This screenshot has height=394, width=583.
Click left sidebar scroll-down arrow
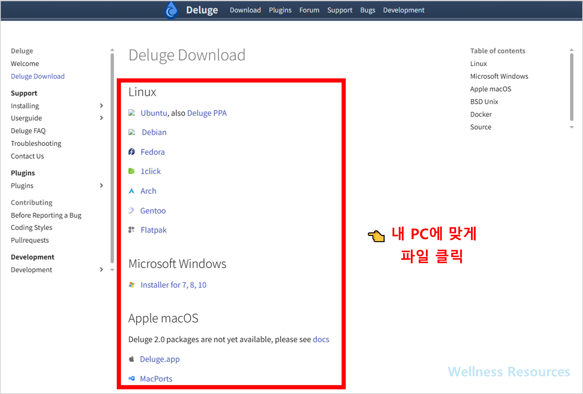tap(112, 270)
